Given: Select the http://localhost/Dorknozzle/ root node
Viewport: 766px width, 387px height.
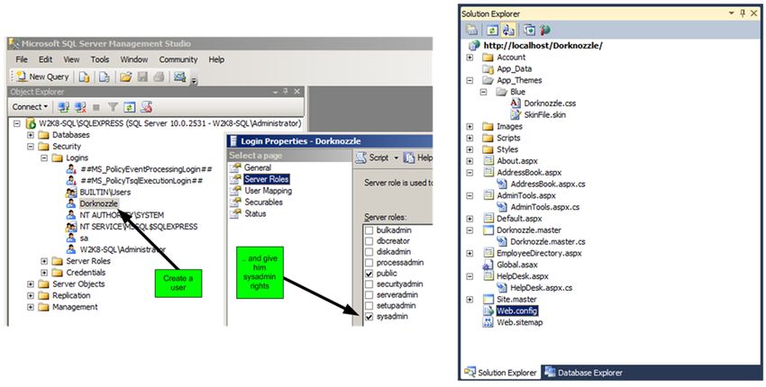Looking at the screenshot, I should (543, 45).
